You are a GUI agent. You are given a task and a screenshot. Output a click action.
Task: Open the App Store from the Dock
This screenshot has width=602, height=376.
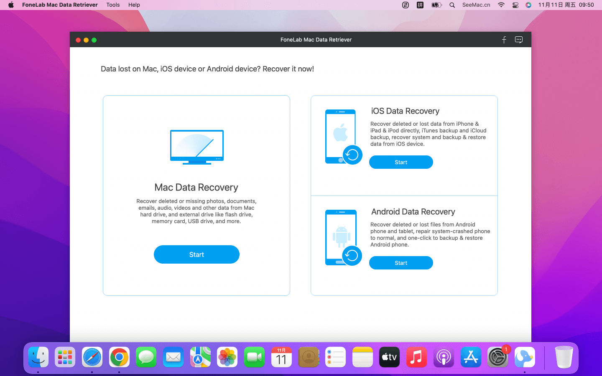471,358
